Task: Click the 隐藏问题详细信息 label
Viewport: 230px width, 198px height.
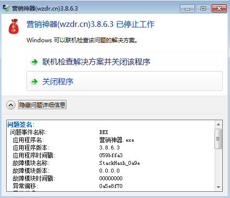Action: pyautogui.click(x=42, y=105)
